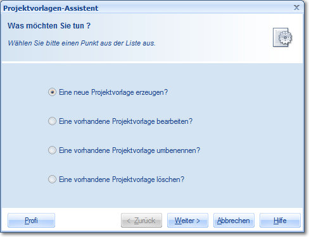The image size is (309, 237).
Task: Click the 'Projektvorlagen-Assistent' title bar text
Action: [x=51, y=8]
